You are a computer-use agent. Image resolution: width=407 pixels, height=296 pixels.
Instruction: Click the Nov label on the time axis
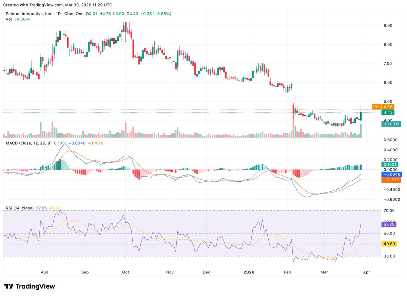pyautogui.click(x=170, y=272)
